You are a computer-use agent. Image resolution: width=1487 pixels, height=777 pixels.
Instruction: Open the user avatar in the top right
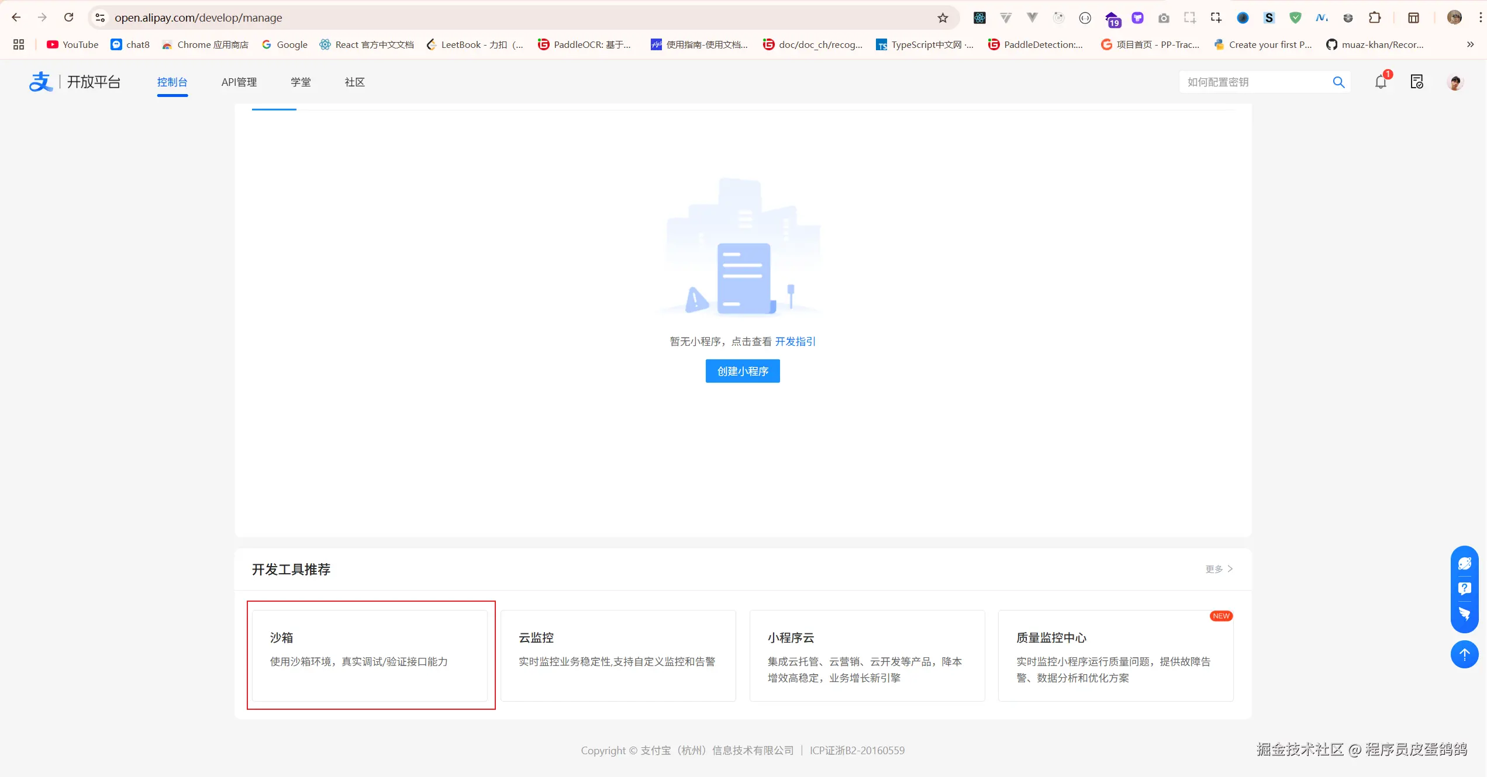(1455, 82)
